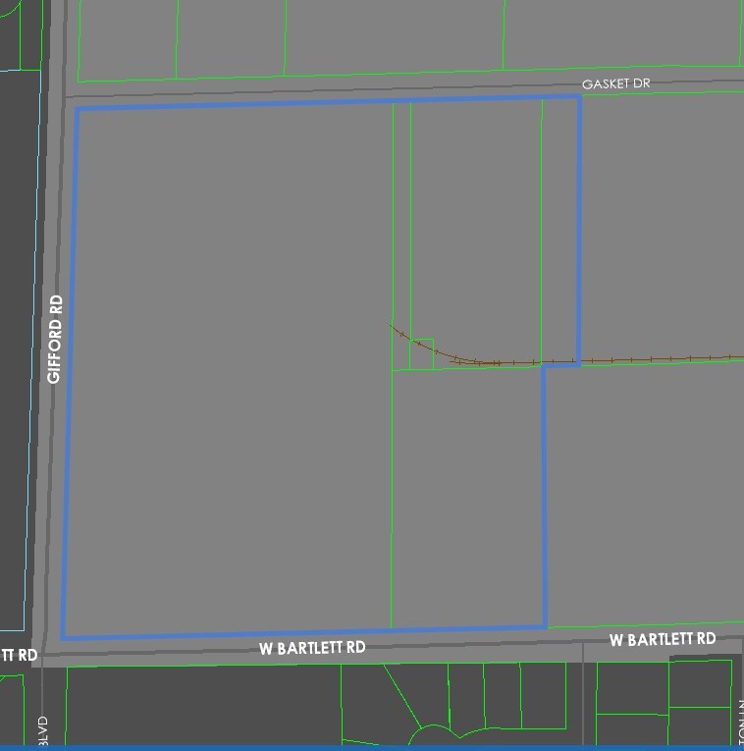Click the large parcel bordering GIFFORD RD
Viewport: 744px width, 751px height.
[230, 369]
